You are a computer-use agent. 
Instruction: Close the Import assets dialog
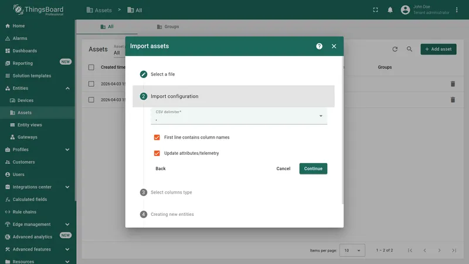click(334, 46)
